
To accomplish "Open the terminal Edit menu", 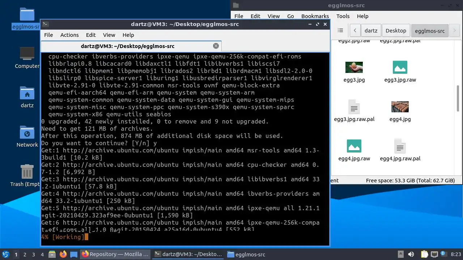I will click(91, 35).
